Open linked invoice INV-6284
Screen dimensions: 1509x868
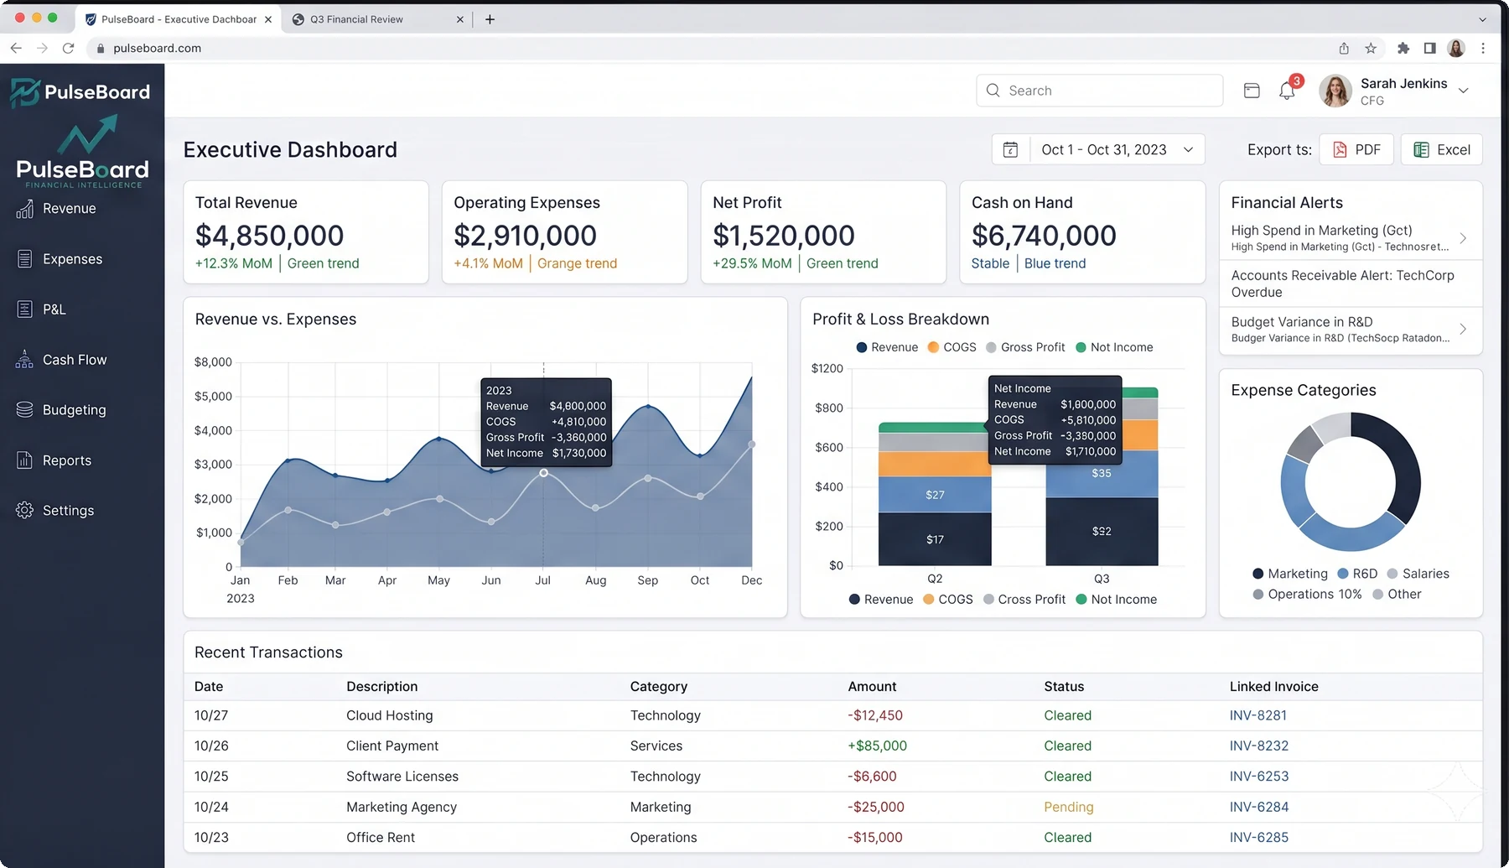(x=1258, y=807)
